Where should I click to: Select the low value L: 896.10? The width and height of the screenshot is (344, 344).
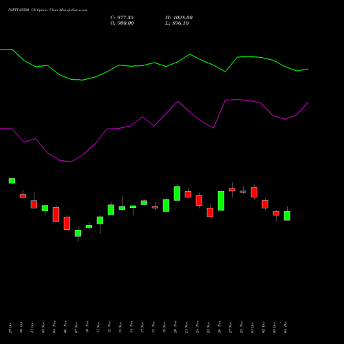(177, 23)
